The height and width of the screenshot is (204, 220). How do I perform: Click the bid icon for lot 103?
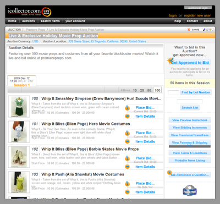(x=127, y=184)
